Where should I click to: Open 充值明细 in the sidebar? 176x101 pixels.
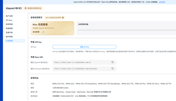9,28
